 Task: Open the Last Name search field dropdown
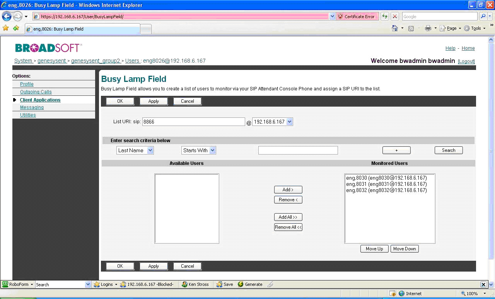[x=150, y=150]
